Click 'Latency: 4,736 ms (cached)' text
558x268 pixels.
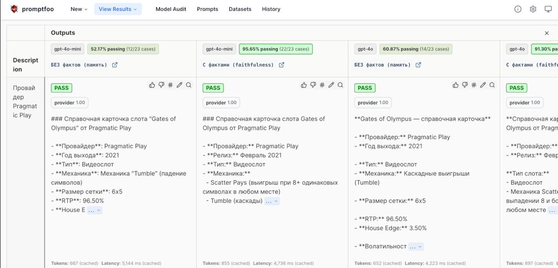pos(283,263)
